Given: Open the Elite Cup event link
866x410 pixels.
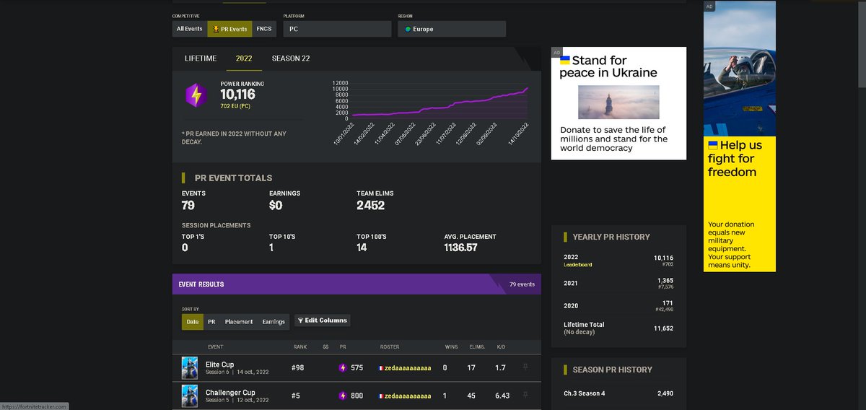Looking at the screenshot, I should coord(220,365).
